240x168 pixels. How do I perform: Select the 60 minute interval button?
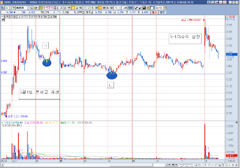[x=112, y=8]
